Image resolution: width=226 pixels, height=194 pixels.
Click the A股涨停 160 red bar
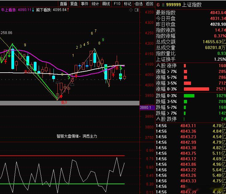coord(185,66)
